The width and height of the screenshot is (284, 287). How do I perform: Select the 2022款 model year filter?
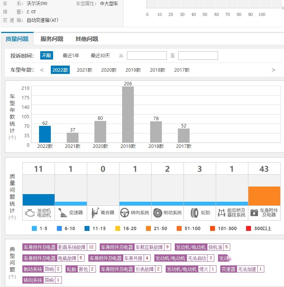pyautogui.click(x=60, y=70)
